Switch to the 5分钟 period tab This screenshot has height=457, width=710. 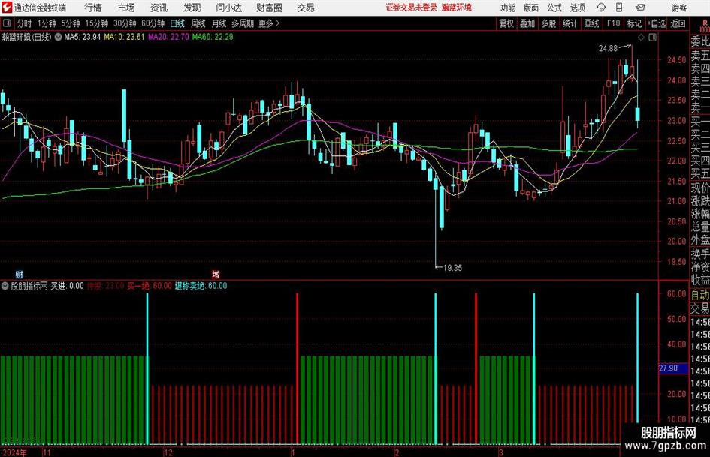tap(71, 23)
